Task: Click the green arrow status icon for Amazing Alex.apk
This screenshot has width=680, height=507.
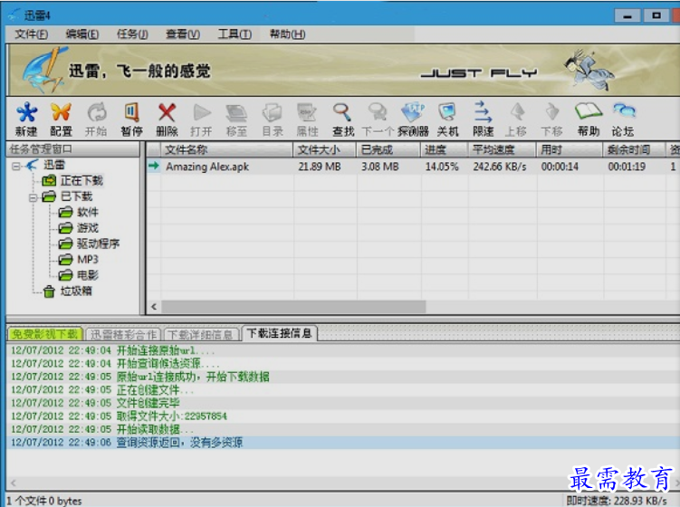Action: point(154,166)
